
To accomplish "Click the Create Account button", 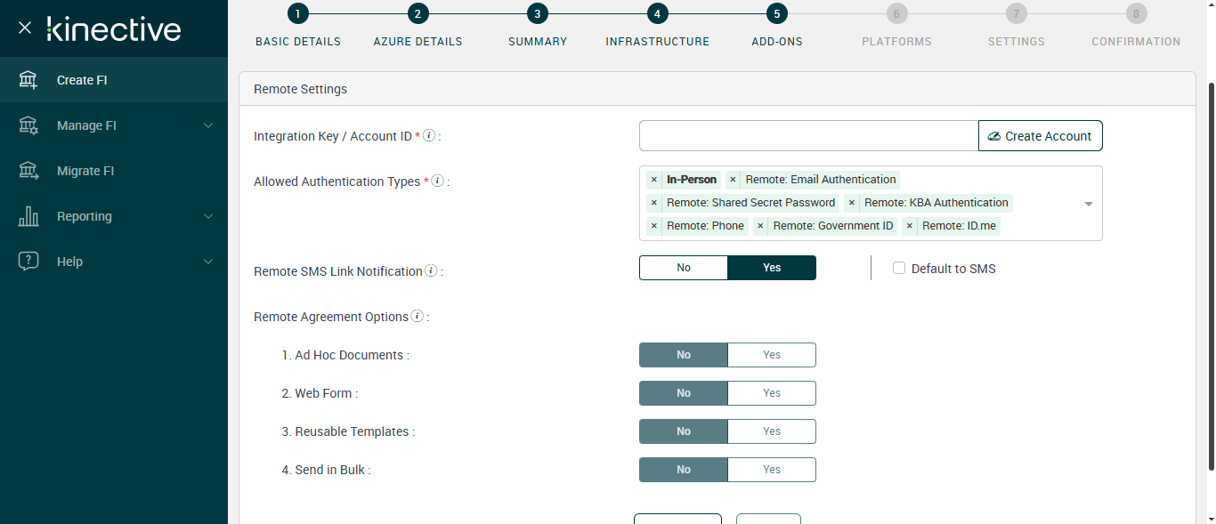I will point(1040,136).
